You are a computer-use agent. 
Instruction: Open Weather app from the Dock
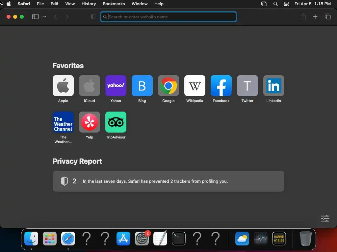pos(242,239)
